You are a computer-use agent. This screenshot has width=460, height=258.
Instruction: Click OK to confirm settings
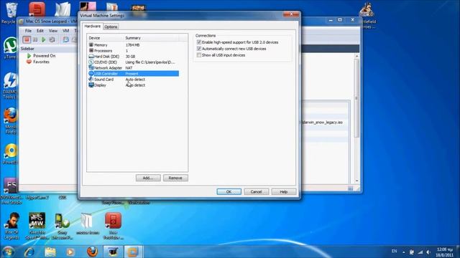pyautogui.click(x=229, y=191)
